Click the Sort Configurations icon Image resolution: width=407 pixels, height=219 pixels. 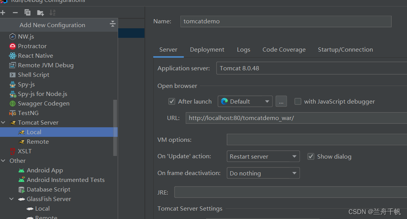52,13
